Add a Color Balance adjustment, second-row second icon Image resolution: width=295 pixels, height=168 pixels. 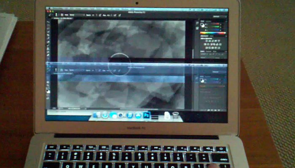point(208,45)
